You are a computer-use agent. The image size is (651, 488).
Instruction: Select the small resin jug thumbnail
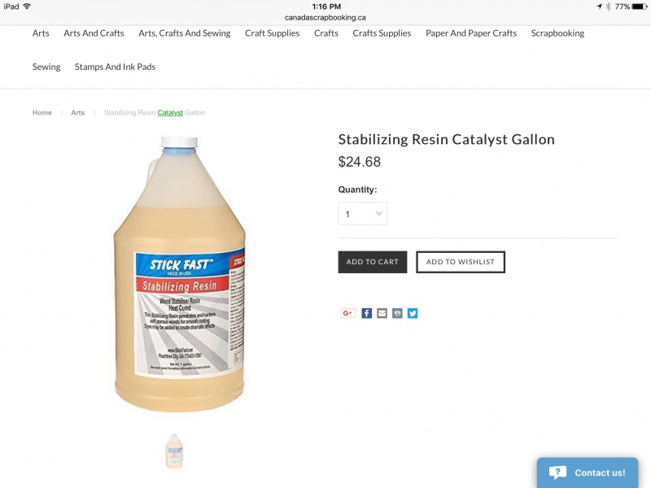174,451
